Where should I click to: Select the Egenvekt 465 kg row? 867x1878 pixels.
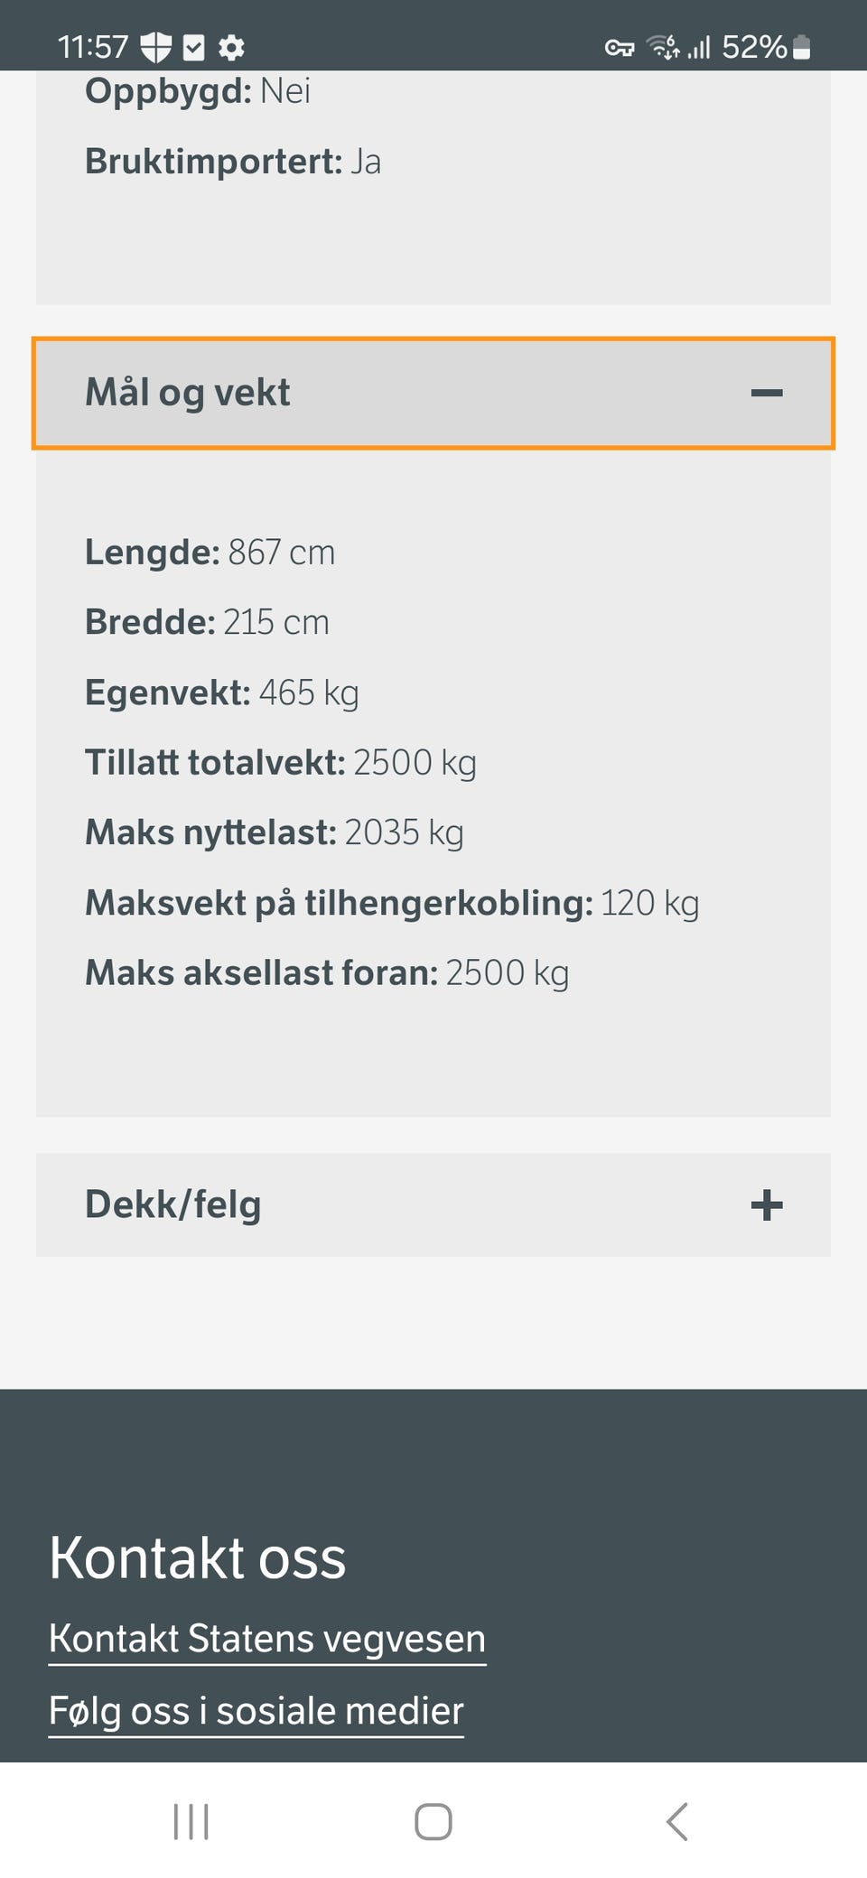click(x=222, y=693)
